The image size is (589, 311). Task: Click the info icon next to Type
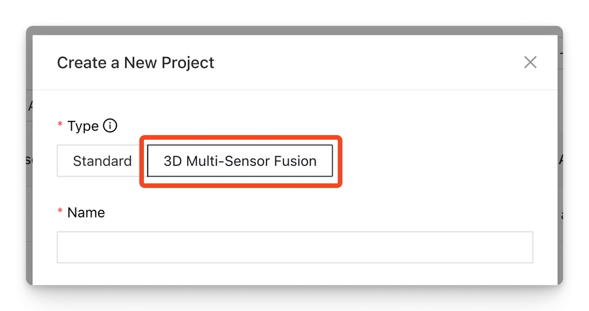[x=110, y=126]
